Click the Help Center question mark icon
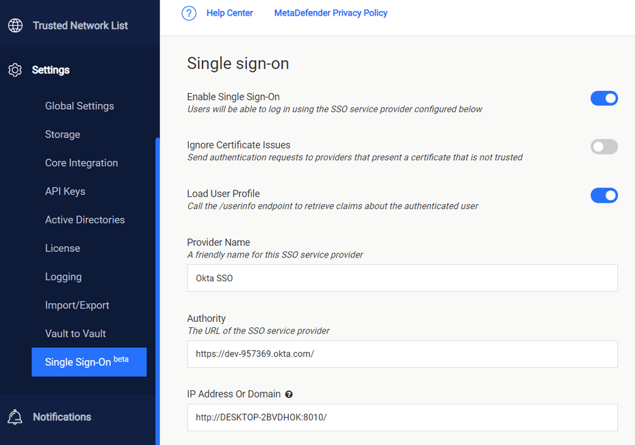Viewport: 635px width, 445px height. (189, 14)
